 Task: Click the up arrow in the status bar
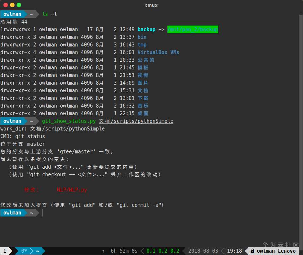pyautogui.click(x=103, y=251)
